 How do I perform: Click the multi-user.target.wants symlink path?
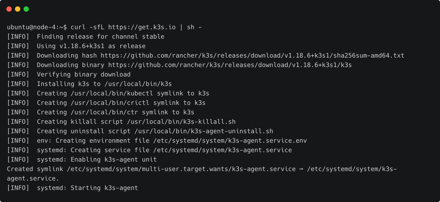click(181, 169)
